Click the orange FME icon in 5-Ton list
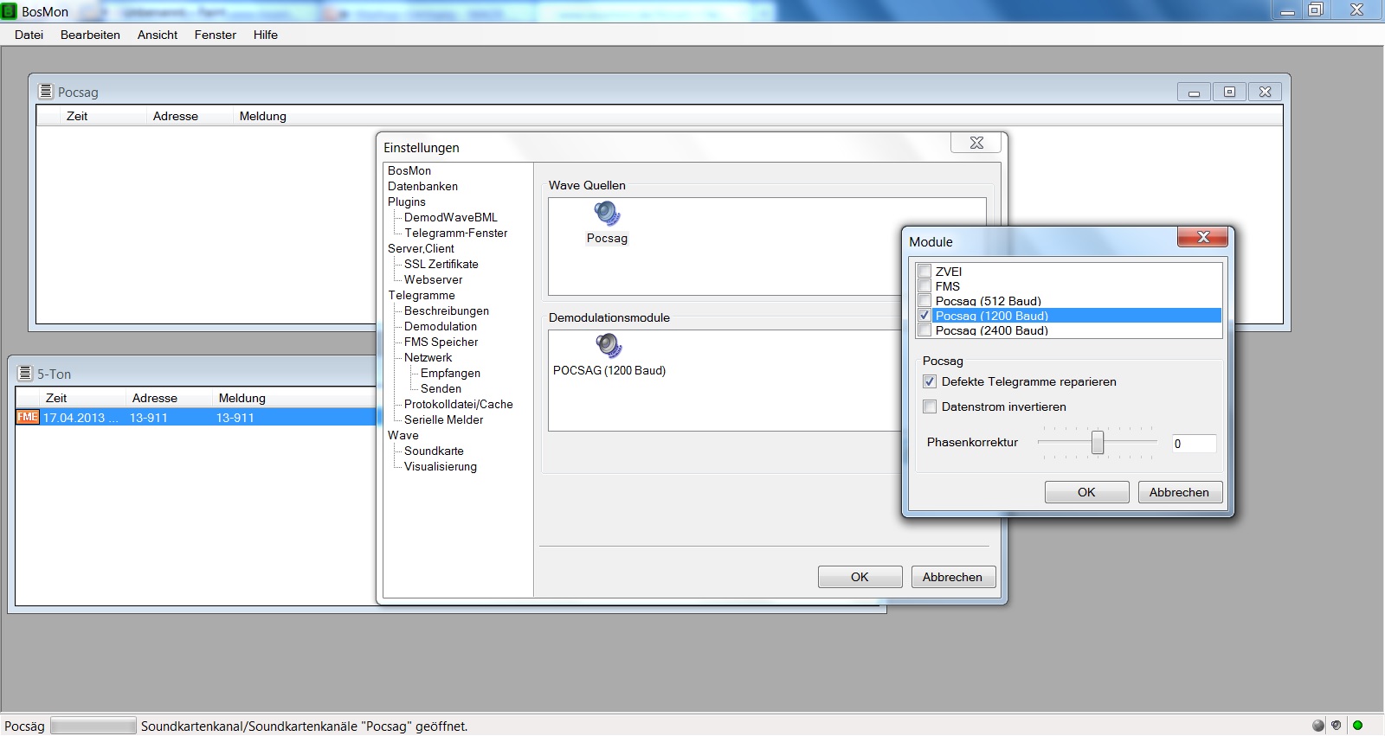Screen dimensions: 1385x736 (x=28, y=417)
